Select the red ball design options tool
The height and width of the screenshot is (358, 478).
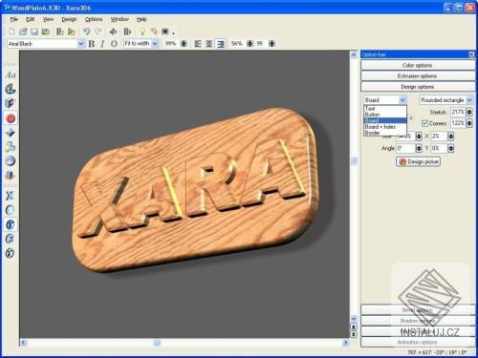click(x=11, y=118)
